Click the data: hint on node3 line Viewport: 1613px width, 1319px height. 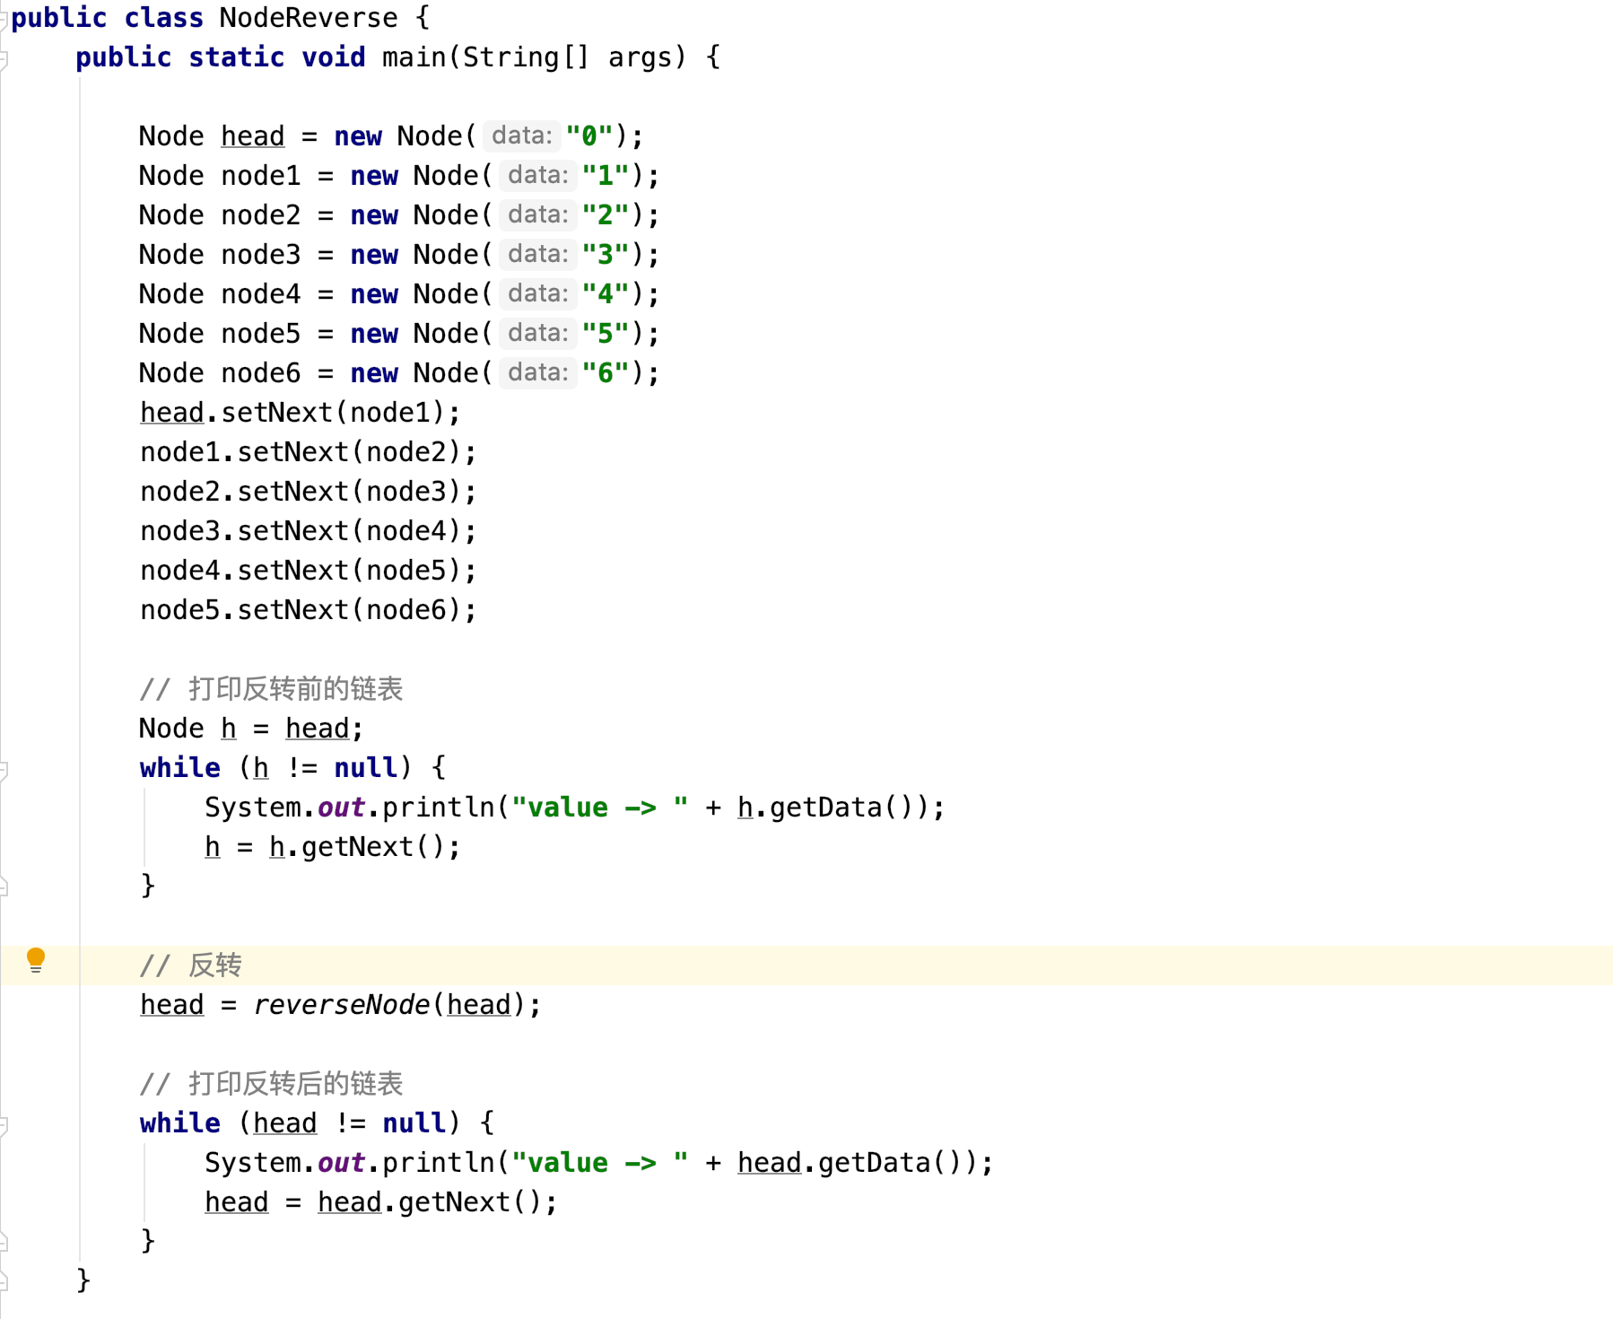[537, 255]
